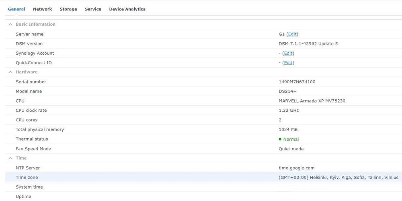Edit the server name G1
Viewport: 402px width, 201px height.
[292, 34]
